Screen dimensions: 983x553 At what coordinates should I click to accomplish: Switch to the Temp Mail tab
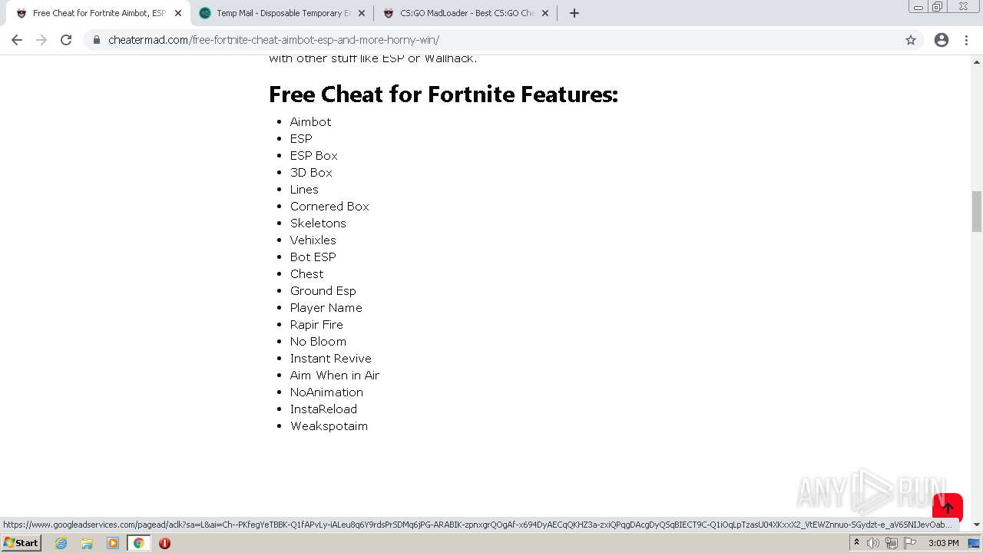click(282, 13)
